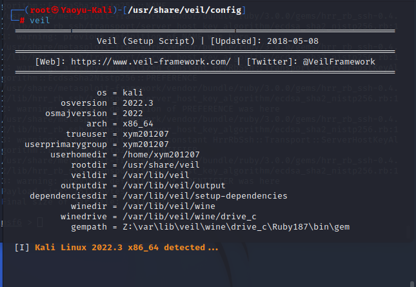The image size is (416, 287).
Task: Click the 'dependenciesdir' label
Action: 68,196
